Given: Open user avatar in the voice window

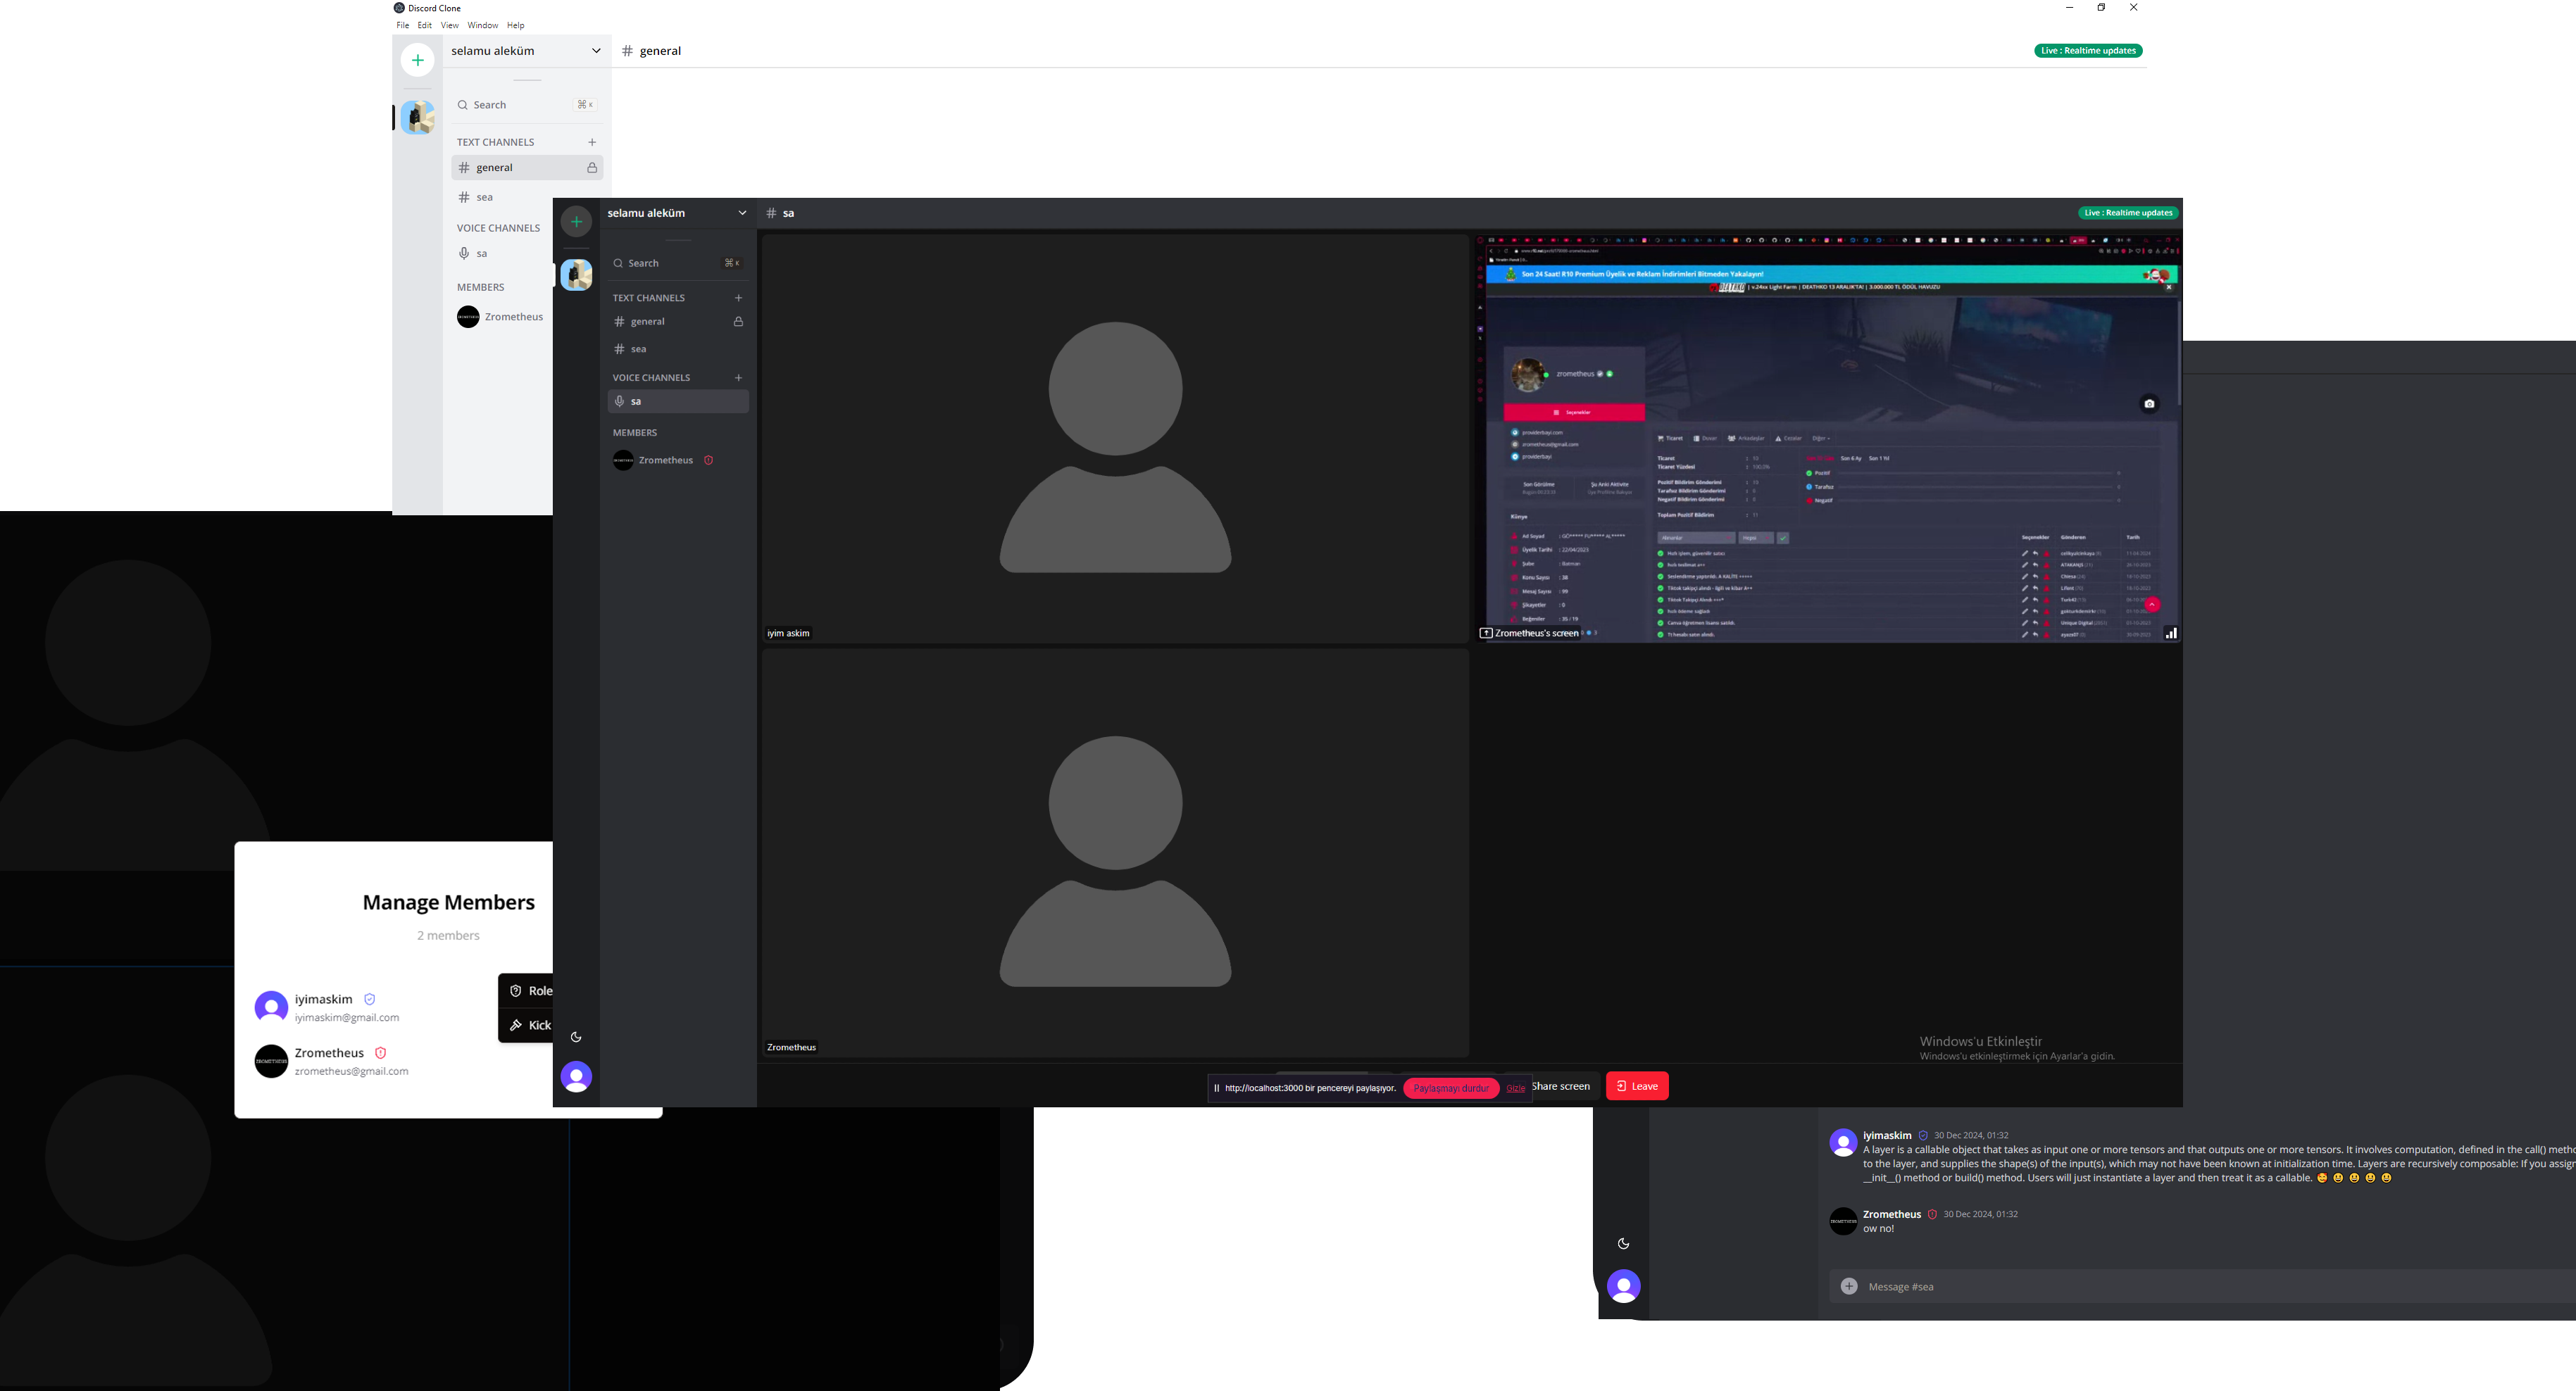Looking at the screenshot, I should point(576,1076).
